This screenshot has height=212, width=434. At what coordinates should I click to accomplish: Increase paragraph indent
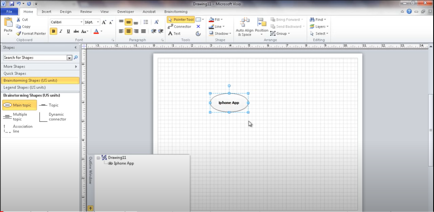(x=160, y=31)
